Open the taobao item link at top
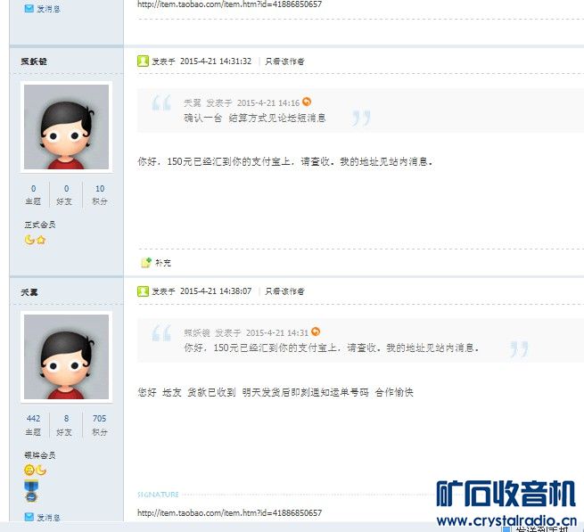The height and width of the screenshot is (532, 584). pyautogui.click(x=229, y=4)
